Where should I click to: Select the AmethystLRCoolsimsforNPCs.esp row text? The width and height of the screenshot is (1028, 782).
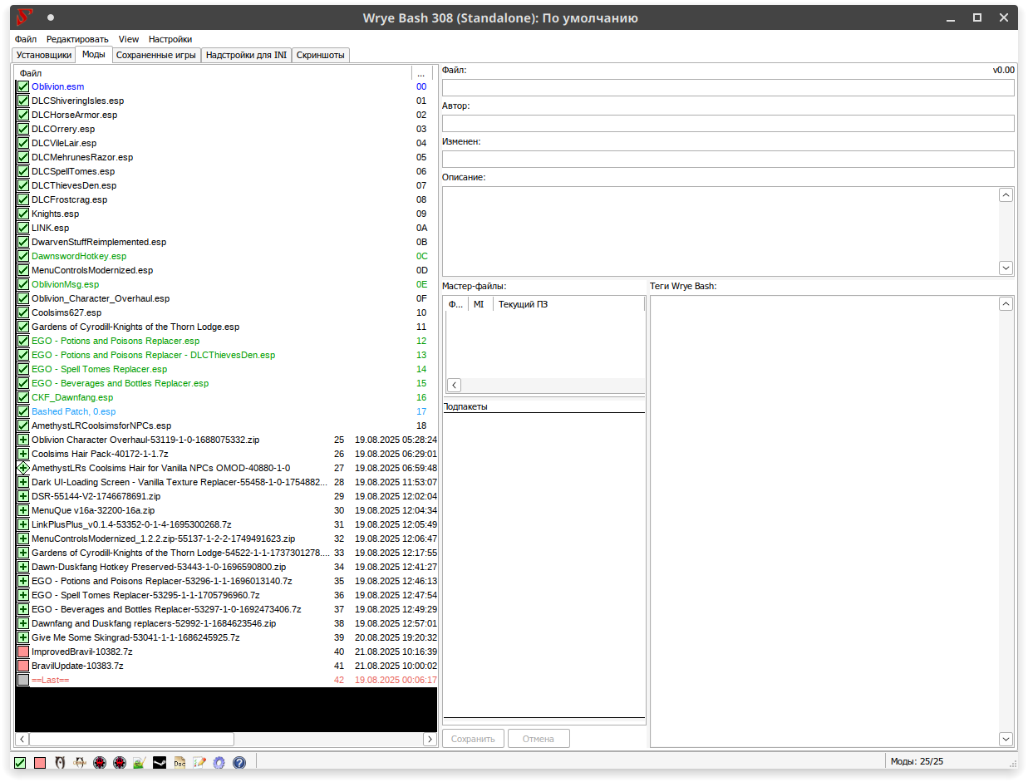click(x=101, y=425)
